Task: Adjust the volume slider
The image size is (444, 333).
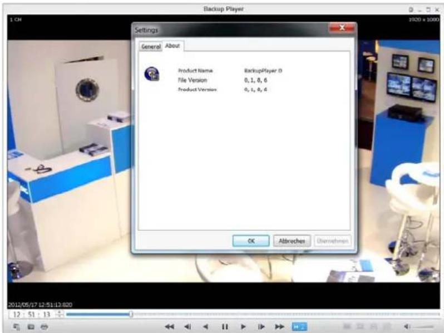Action: [x=425, y=327]
